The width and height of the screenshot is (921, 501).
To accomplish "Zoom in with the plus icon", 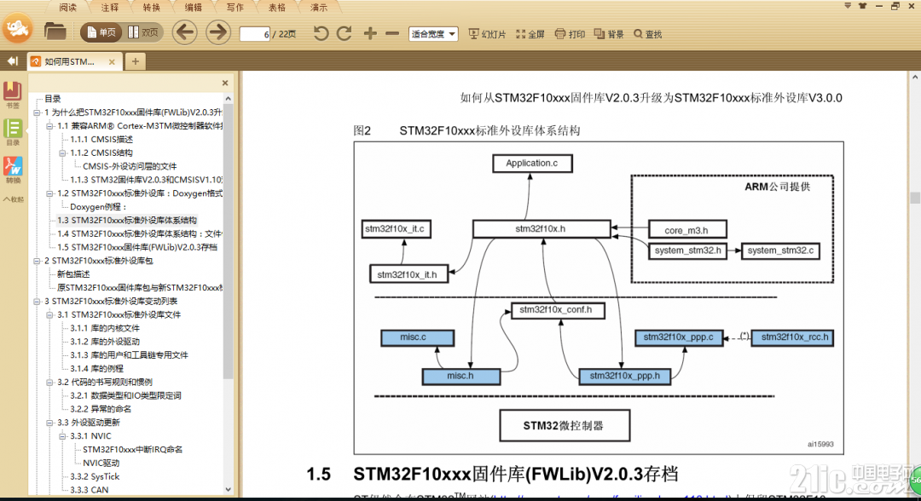I will (x=370, y=33).
